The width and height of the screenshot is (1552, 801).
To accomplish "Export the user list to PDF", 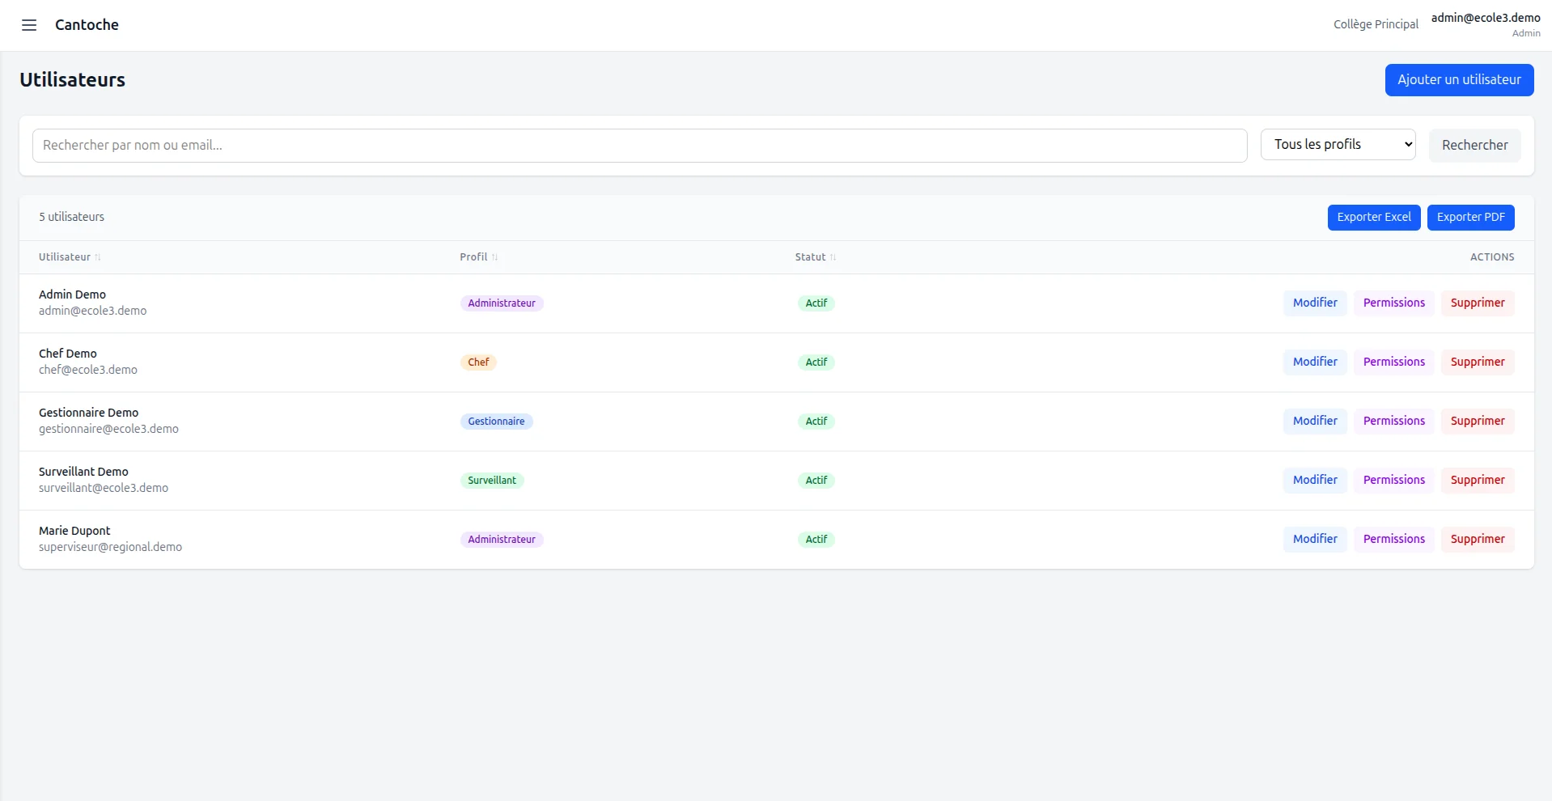I will (1469, 218).
